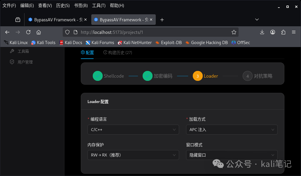Screen dimensions: 301x176
Task: Open the 历史(S) menu
Action: [x=63, y=6]
